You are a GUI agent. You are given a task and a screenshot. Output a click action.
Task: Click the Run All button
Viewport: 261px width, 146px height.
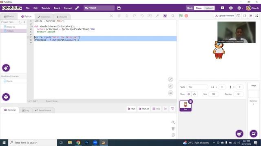point(144,109)
